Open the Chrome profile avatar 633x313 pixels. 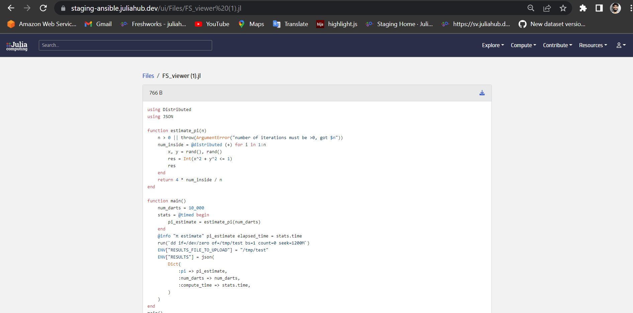click(615, 8)
